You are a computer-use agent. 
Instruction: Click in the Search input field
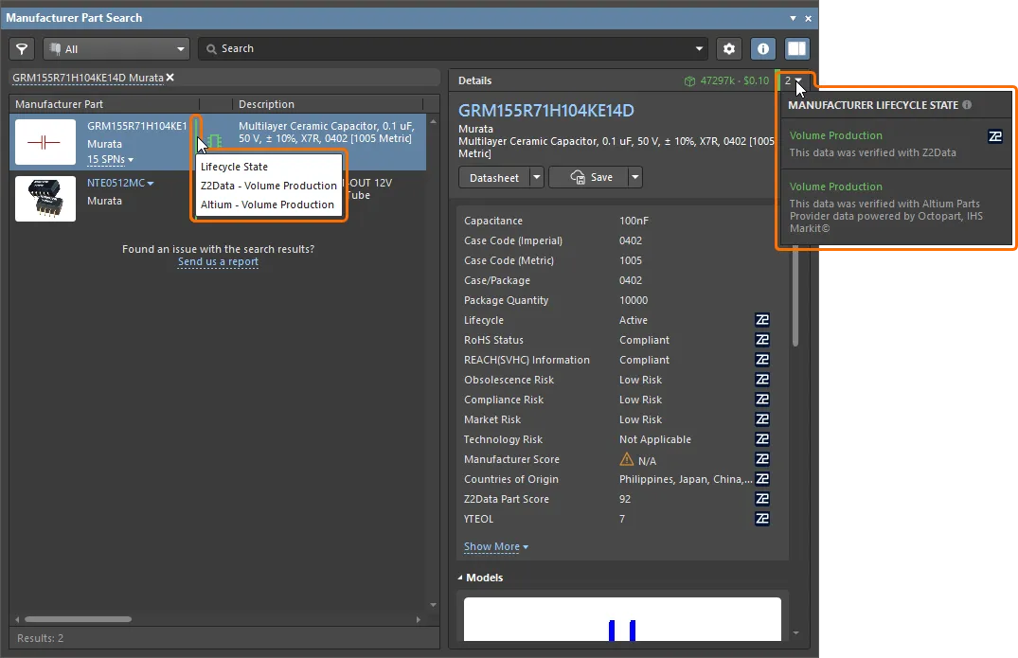[x=445, y=49]
